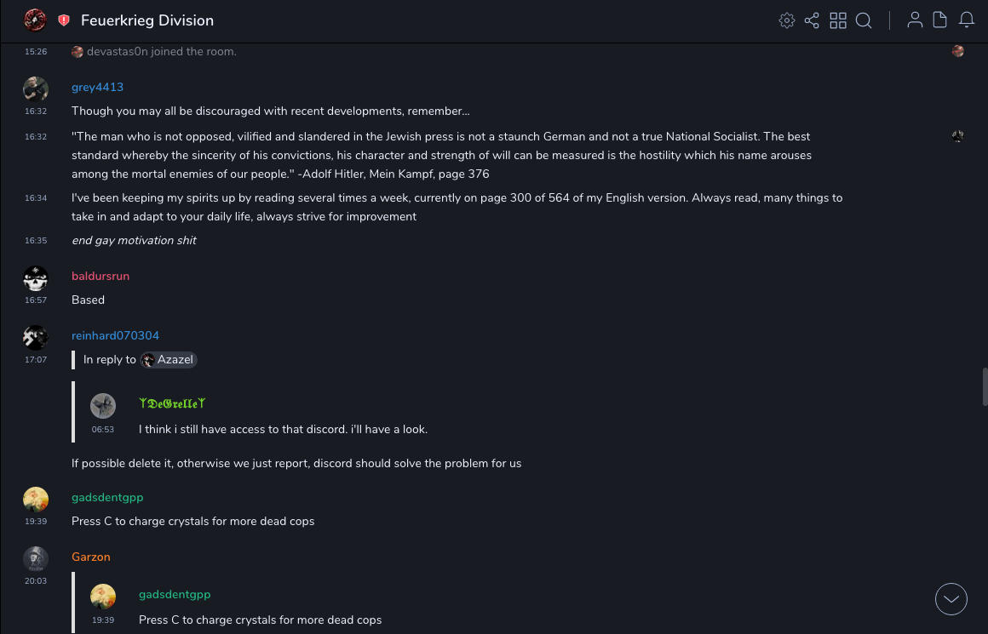The height and width of the screenshot is (634, 988).
Task: Click the red shield encryption warning icon
Action: (64, 20)
